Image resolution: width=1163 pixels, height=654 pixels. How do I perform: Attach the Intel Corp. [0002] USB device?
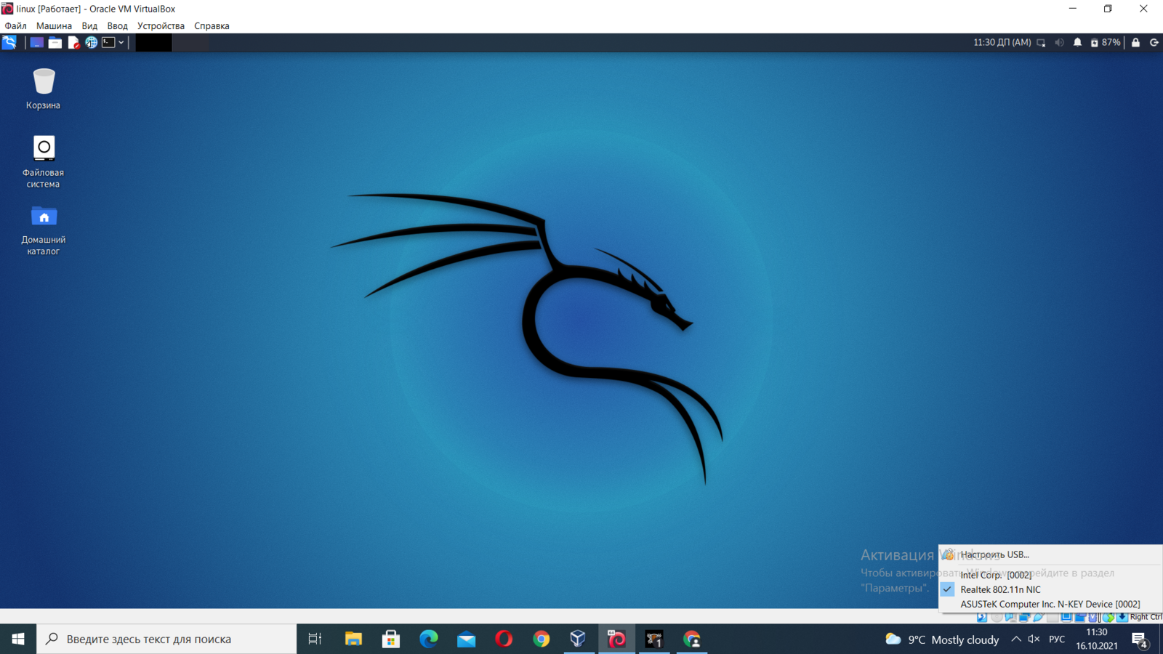(x=1050, y=575)
